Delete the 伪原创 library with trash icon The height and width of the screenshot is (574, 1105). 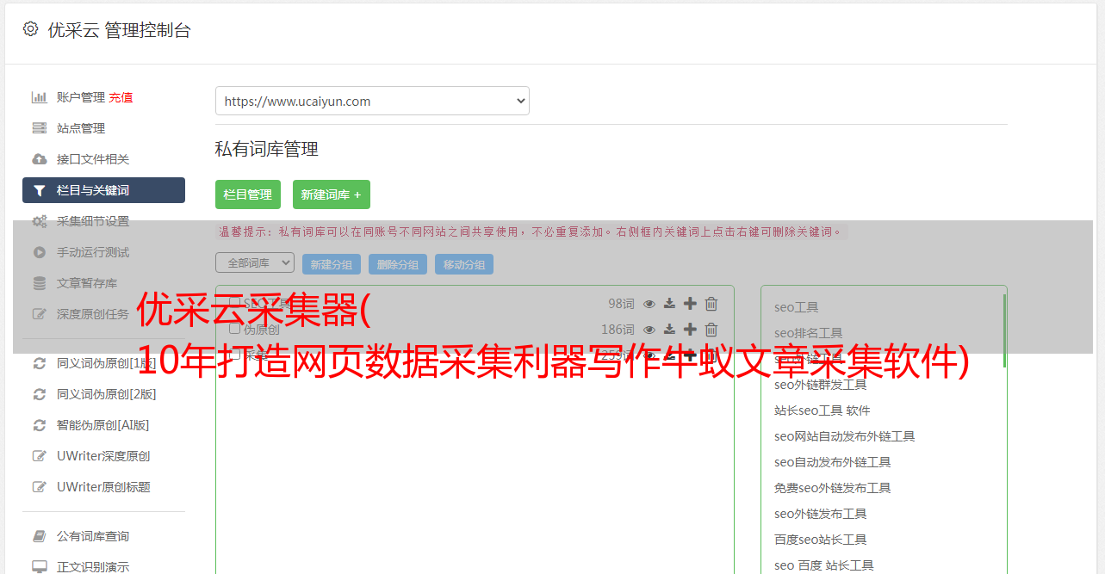pyautogui.click(x=711, y=329)
